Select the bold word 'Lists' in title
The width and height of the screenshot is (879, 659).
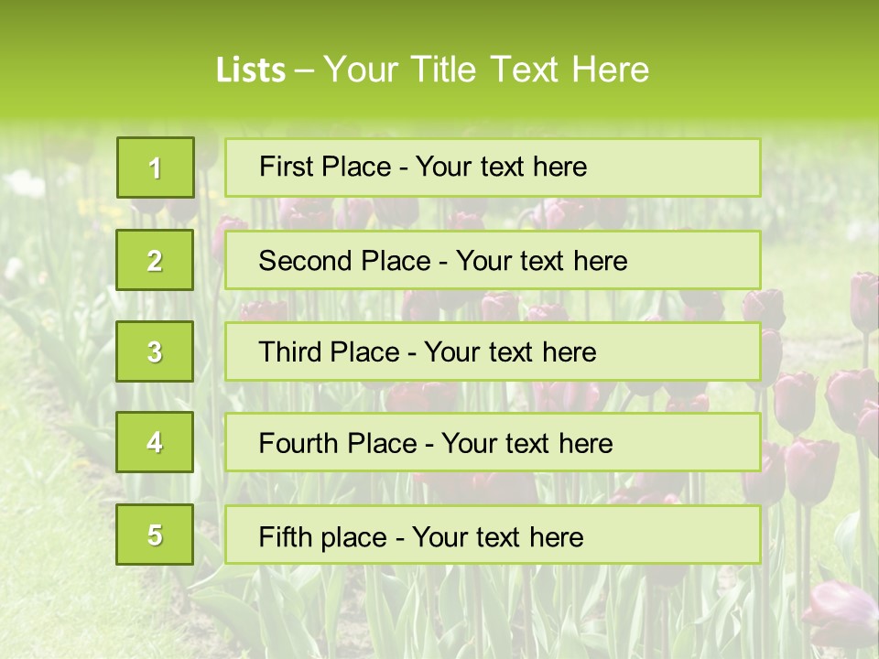tap(251, 70)
